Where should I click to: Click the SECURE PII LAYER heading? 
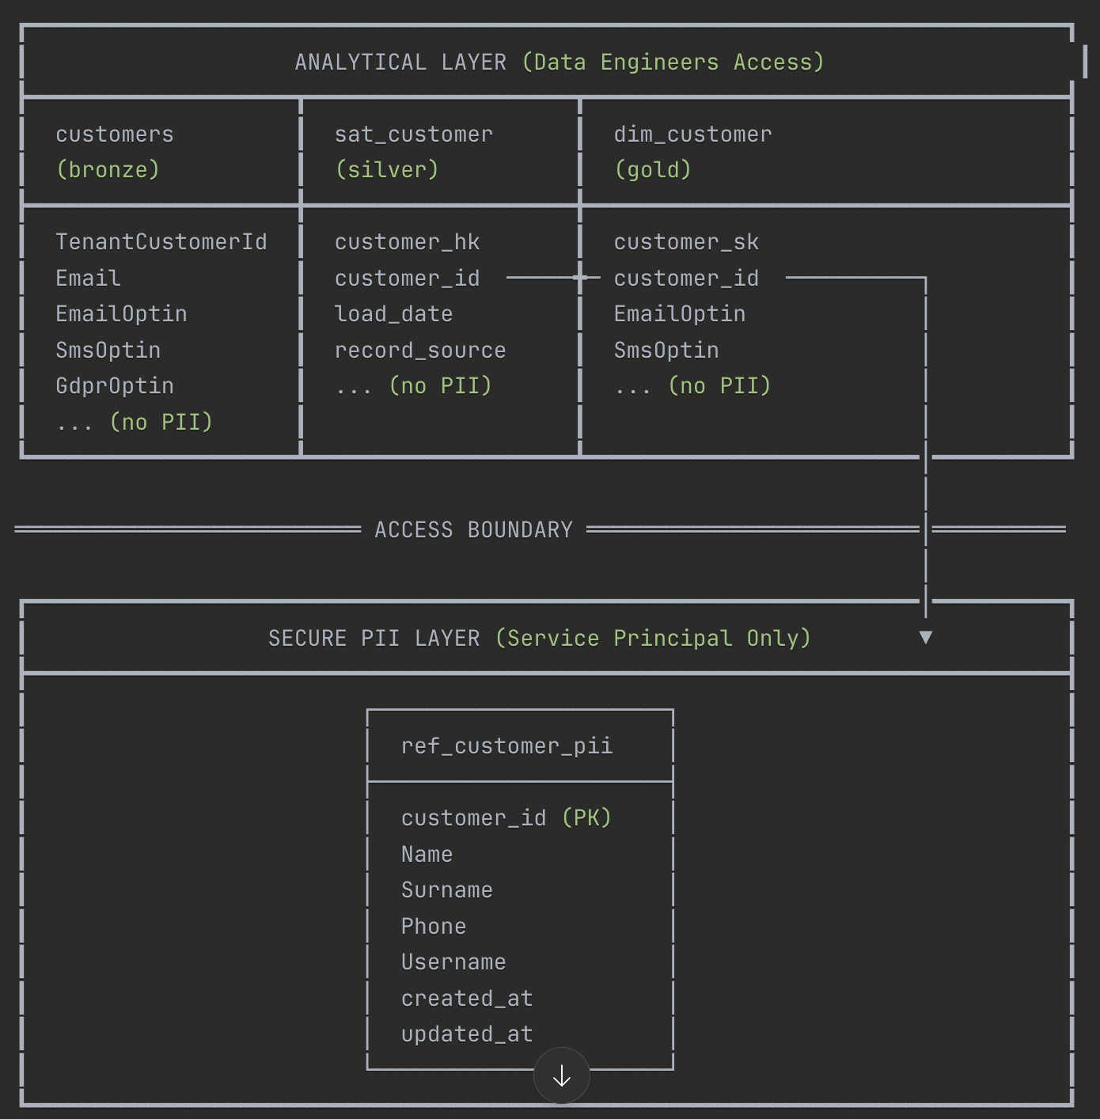coord(540,639)
